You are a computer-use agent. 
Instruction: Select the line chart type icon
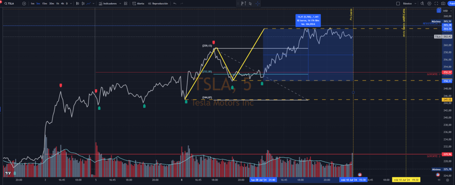click(89, 4)
